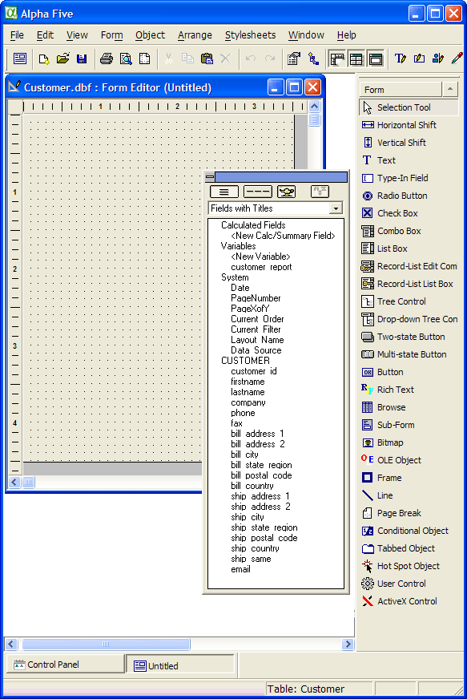
Task: Click the field list menu button in drag-drop panel
Action: [224, 192]
